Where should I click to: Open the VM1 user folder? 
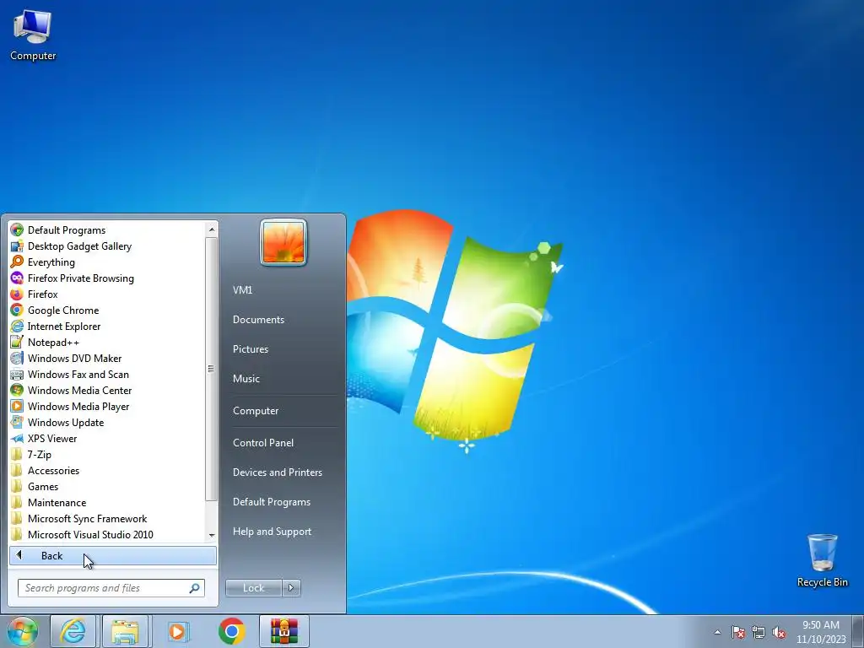[x=242, y=290]
